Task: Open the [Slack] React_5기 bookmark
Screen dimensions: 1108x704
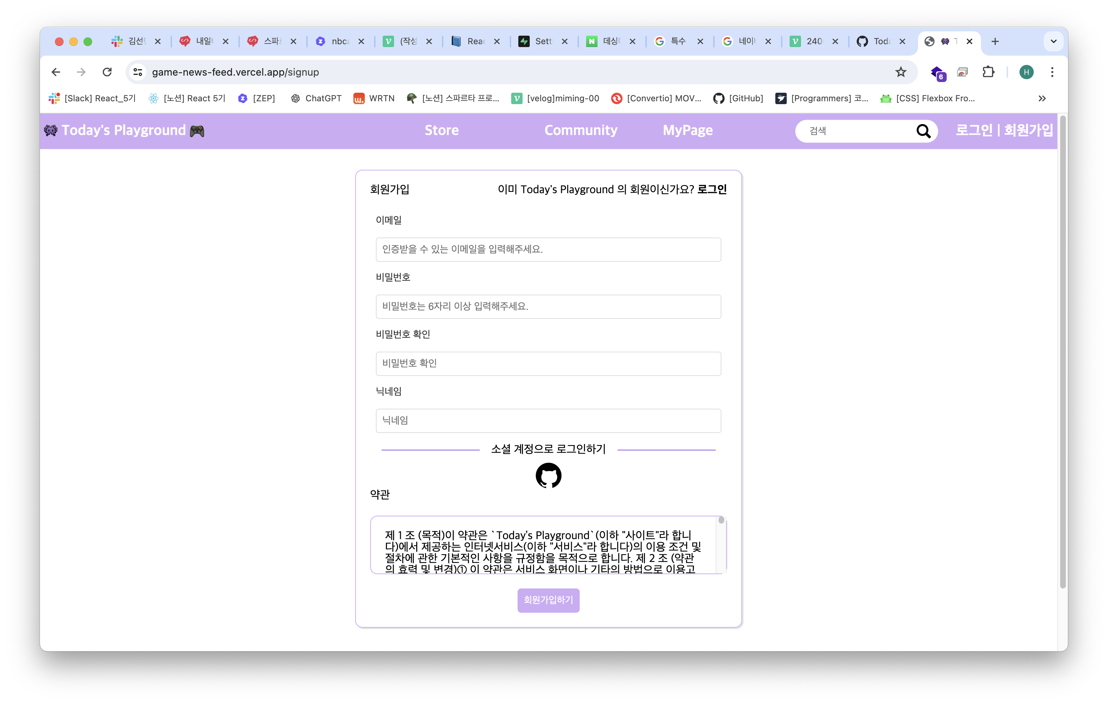Action: pyautogui.click(x=92, y=98)
